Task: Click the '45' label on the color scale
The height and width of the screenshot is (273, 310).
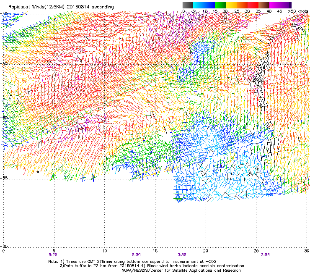Action: coord(279,11)
